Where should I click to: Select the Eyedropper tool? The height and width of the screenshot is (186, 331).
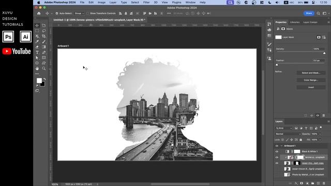pos(37,41)
